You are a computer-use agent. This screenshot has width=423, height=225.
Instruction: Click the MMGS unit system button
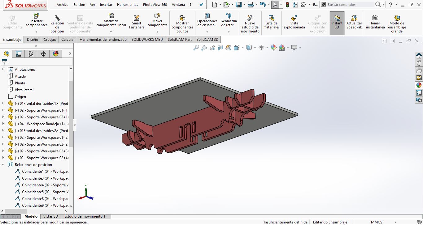376,222
